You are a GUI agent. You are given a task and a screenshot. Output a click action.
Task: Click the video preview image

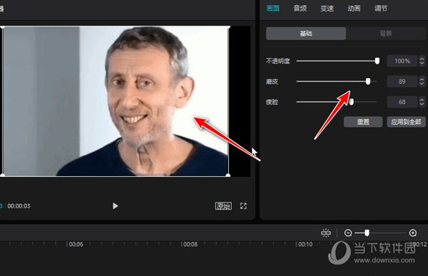click(115, 101)
